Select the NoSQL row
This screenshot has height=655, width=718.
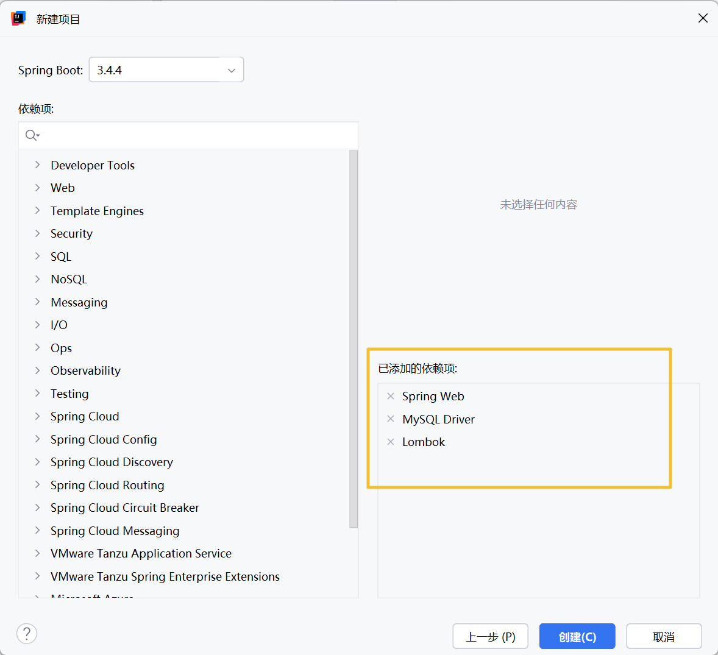(x=184, y=279)
